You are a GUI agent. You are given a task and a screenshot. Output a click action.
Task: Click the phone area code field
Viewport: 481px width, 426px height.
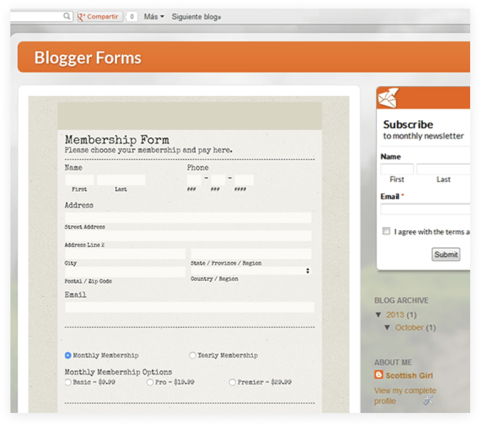194,180
